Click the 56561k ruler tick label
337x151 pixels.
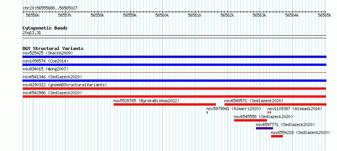click(x=195, y=15)
